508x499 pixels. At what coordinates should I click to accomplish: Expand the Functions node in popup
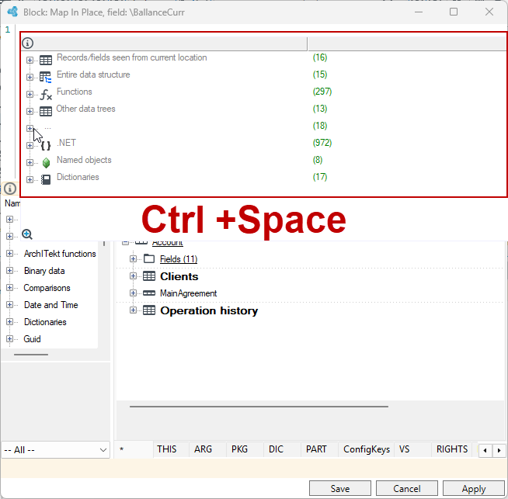[30, 94]
